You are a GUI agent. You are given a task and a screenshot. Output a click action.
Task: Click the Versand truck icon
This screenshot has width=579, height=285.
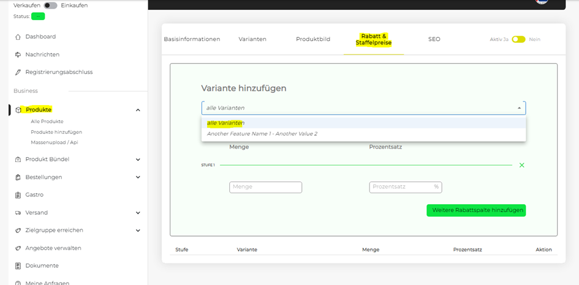pyautogui.click(x=18, y=213)
